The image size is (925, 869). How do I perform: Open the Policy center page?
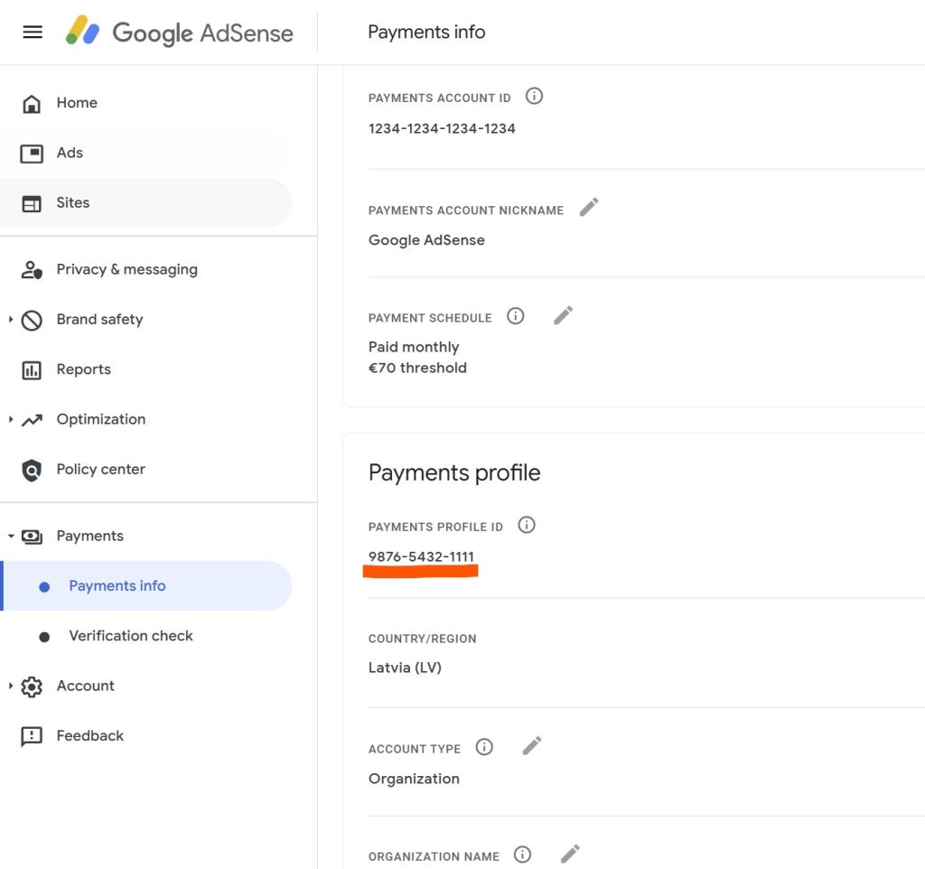click(x=100, y=469)
